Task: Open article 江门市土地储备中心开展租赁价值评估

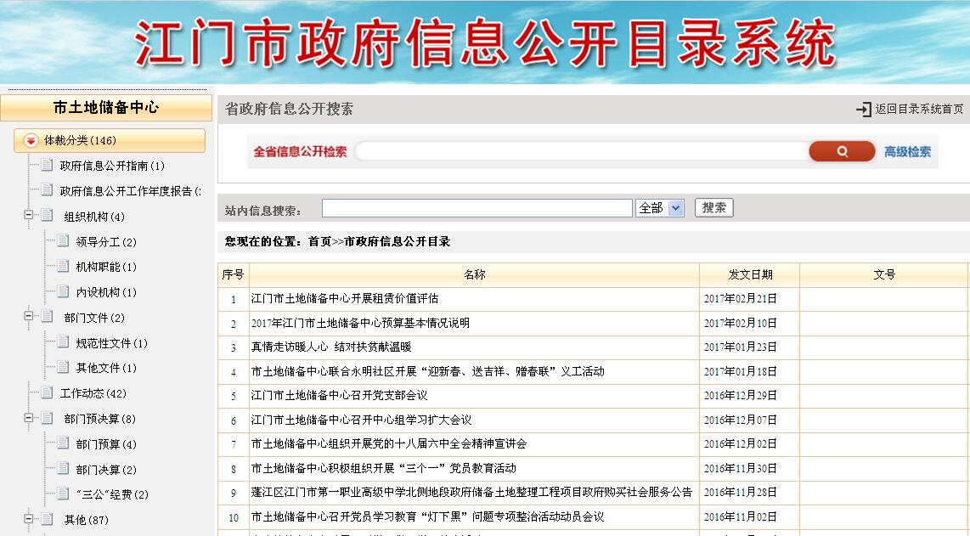Action: click(x=345, y=298)
